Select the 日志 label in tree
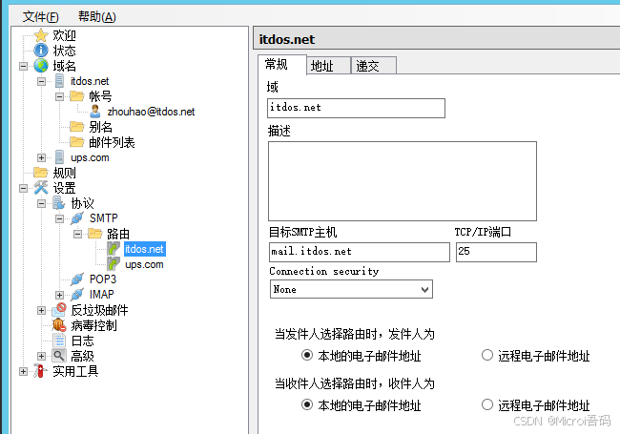Screen dimensions: 620x434 (82, 341)
